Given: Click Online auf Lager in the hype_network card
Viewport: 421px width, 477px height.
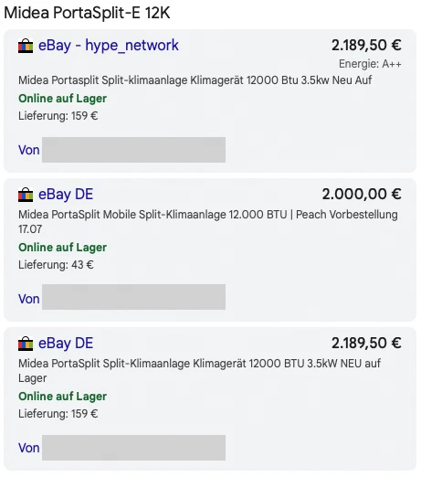Looking at the screenshot, I should 62,99.
